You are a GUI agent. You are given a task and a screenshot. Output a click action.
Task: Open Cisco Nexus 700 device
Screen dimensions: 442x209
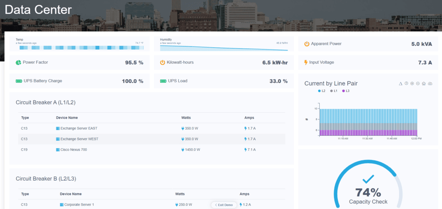click(74, 150)
